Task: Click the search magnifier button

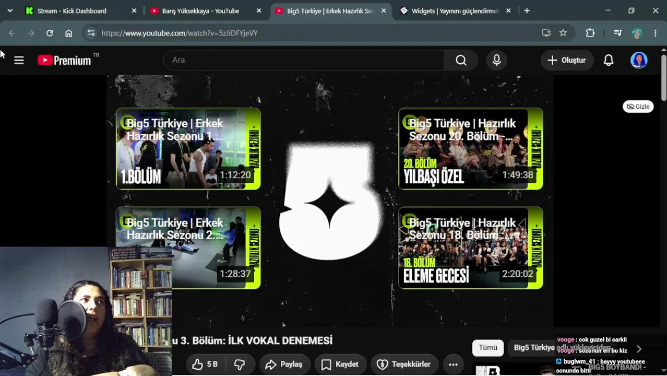Action: 461,60
